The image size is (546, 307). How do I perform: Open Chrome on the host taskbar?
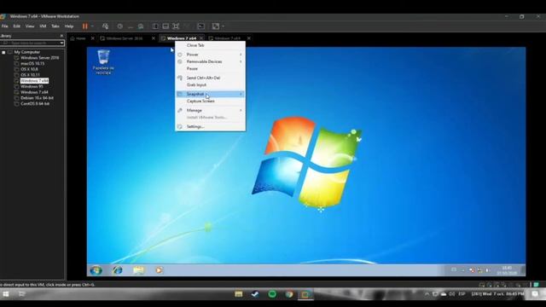click(289, 294)
